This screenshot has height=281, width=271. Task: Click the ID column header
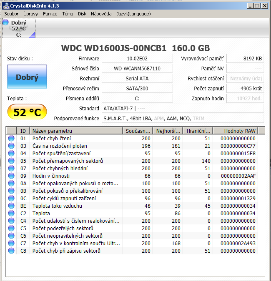tap(23, 131)
